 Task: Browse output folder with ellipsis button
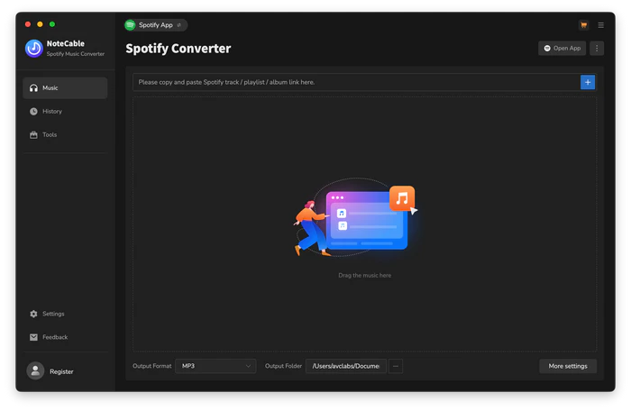tap(396, 366)
